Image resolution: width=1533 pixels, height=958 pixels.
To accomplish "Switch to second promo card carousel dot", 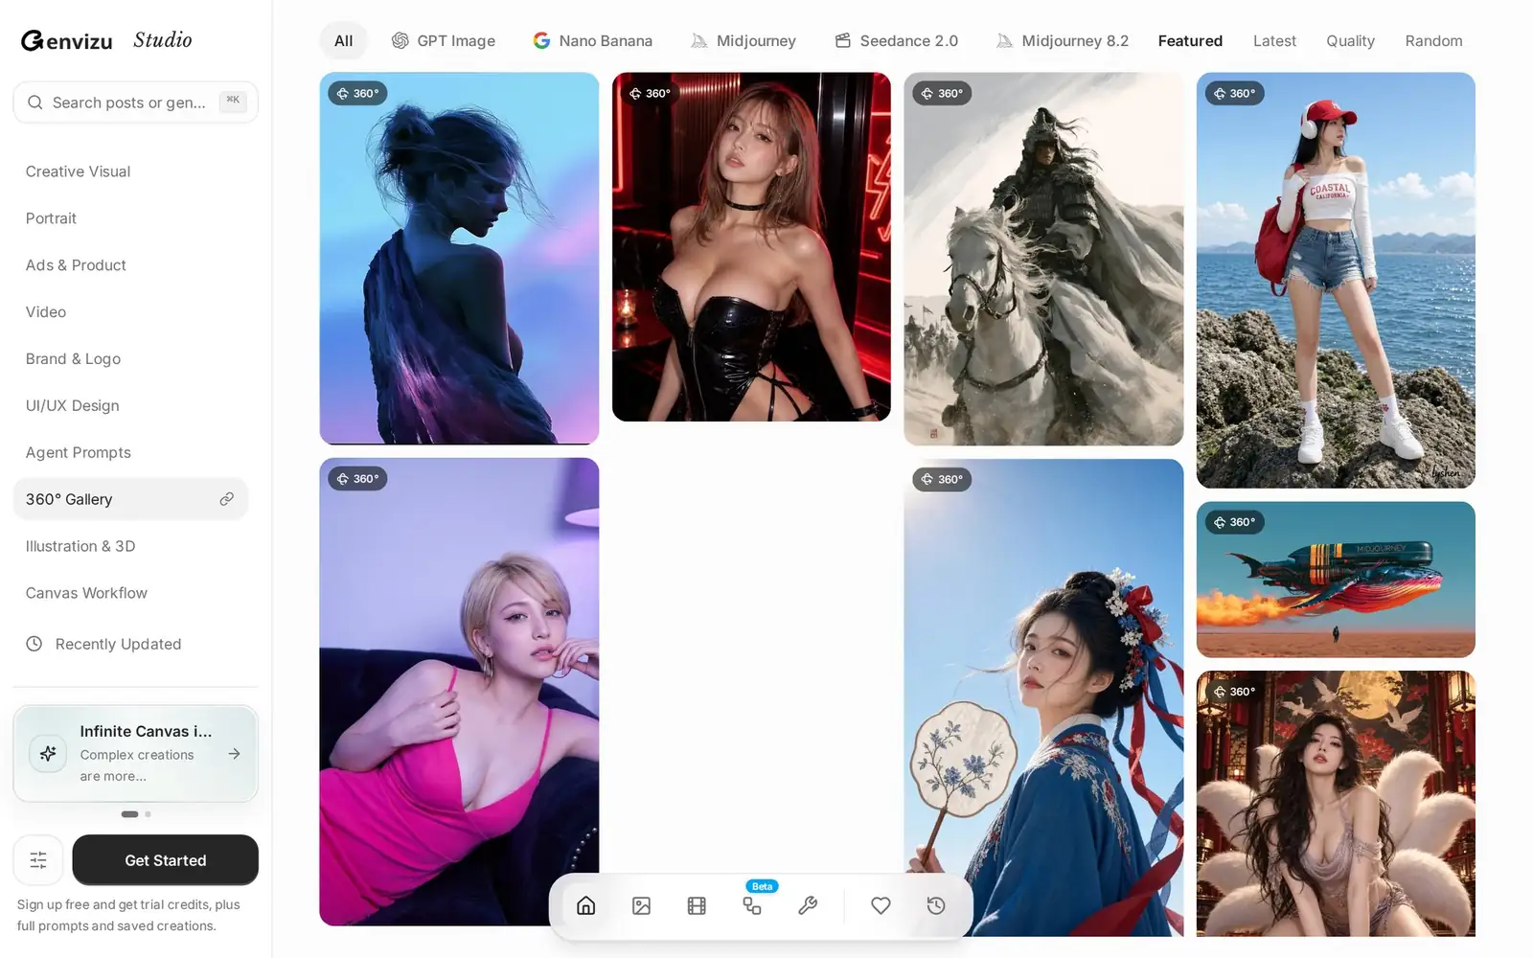I will coord(148,814).
